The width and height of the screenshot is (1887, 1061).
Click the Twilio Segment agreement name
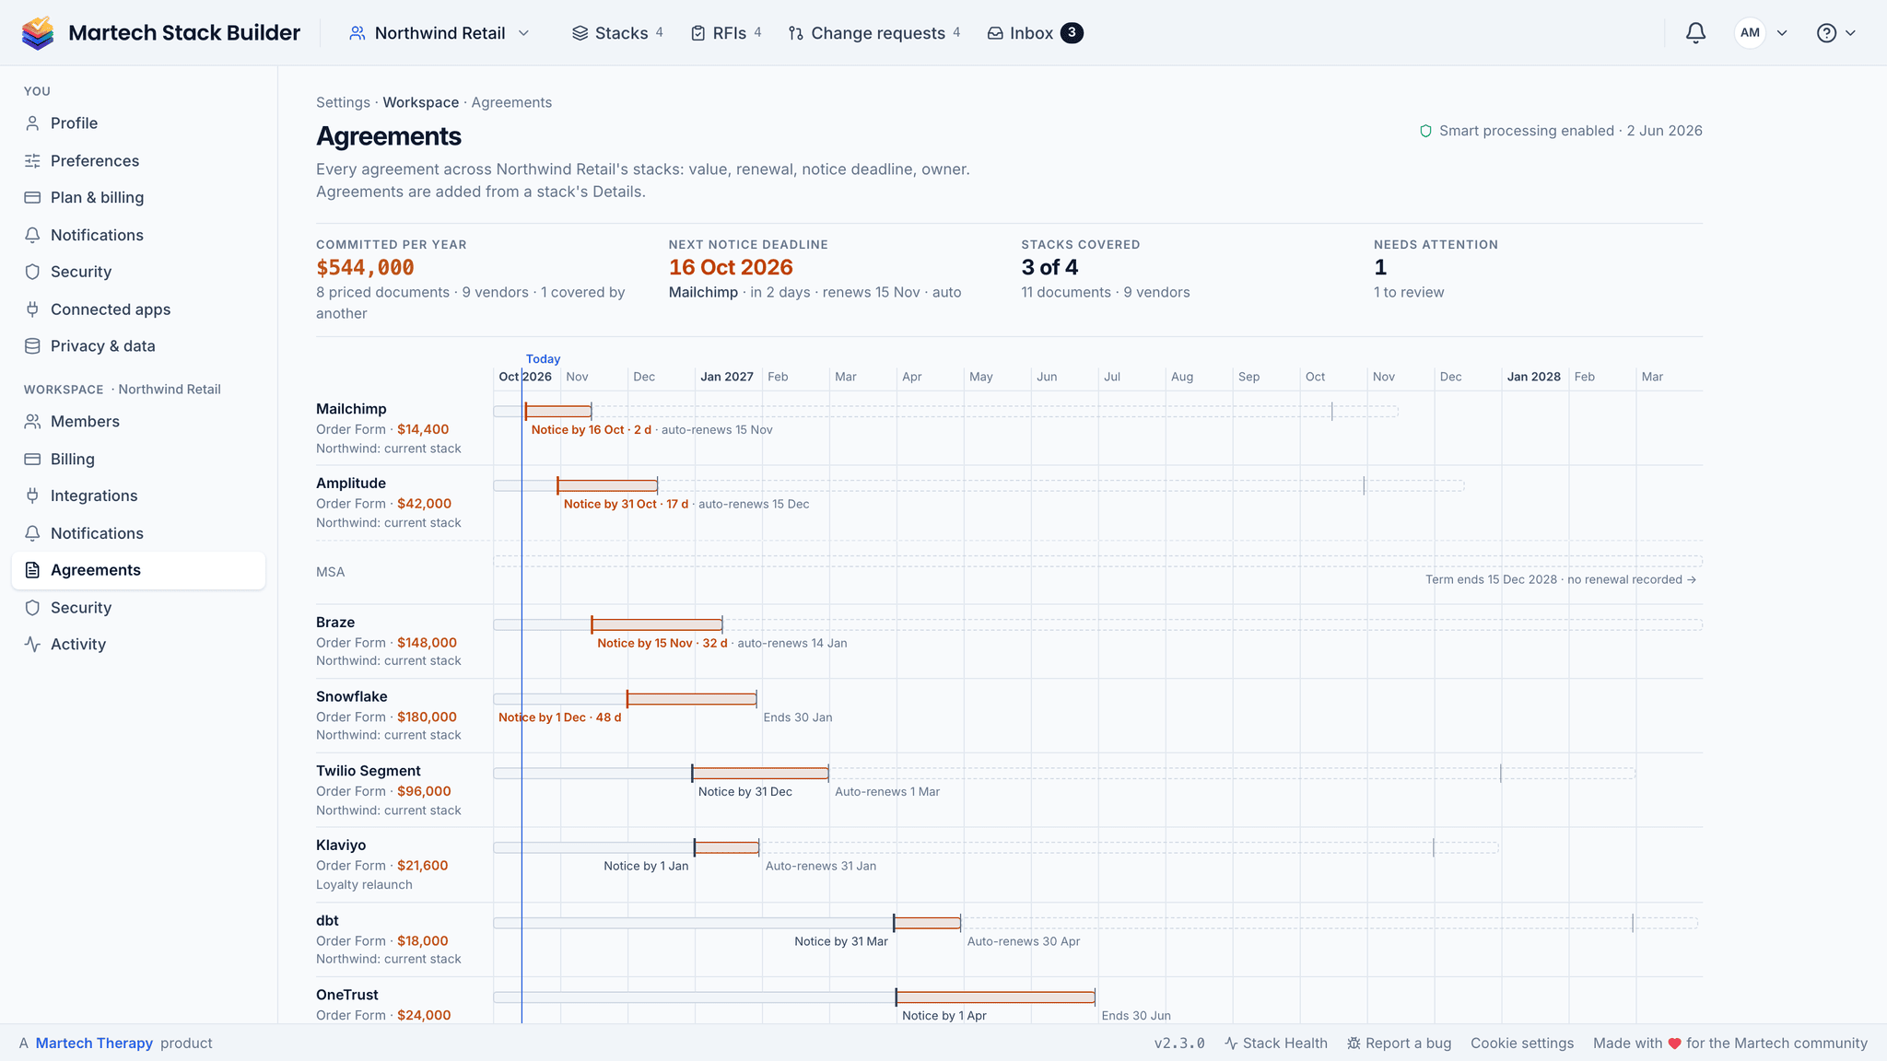coord(368,771)
